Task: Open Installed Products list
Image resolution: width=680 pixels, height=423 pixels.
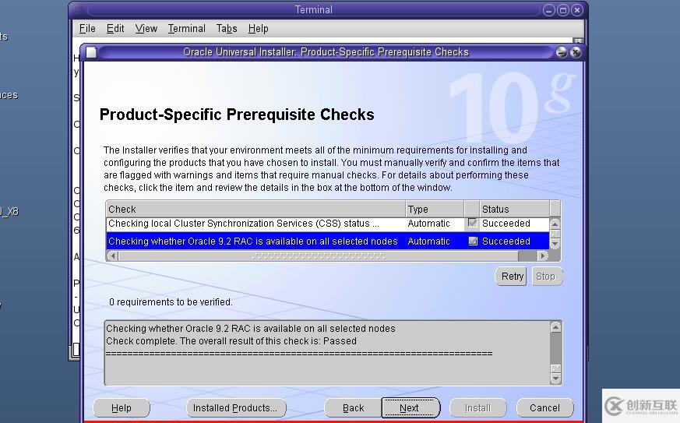Action: tap(236, 408)
